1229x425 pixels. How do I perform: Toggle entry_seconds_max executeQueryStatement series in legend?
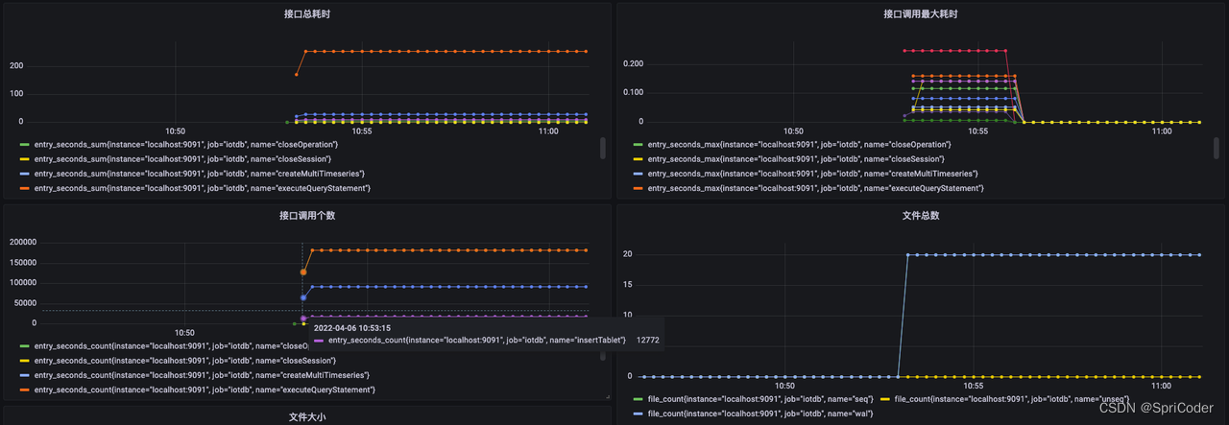tap(816, 188)
